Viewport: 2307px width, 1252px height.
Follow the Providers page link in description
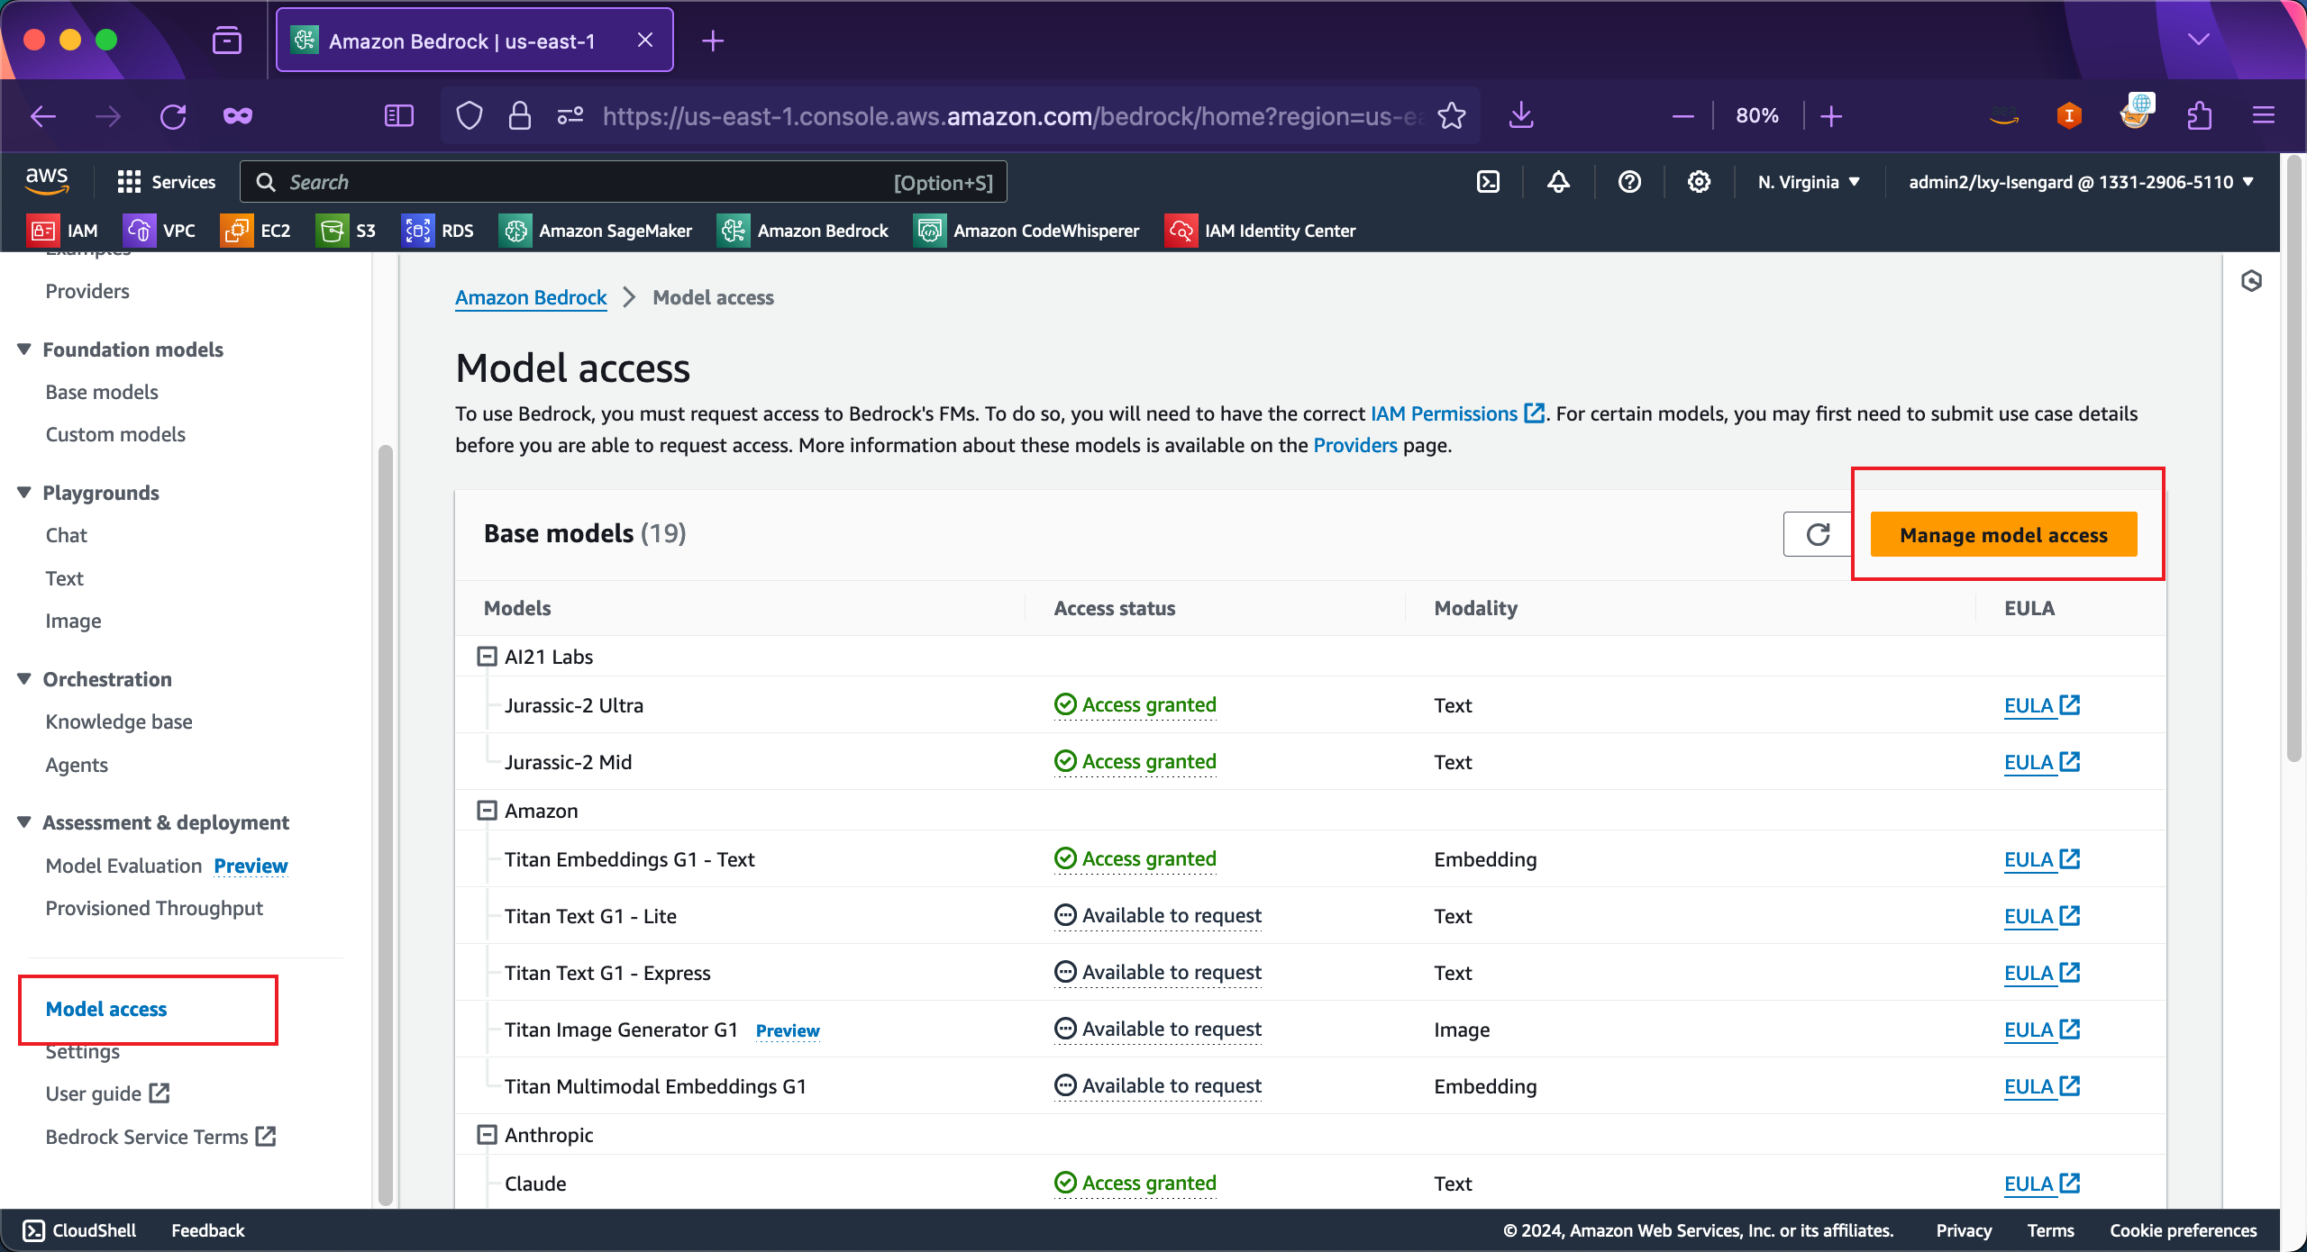pos(1355,445)
